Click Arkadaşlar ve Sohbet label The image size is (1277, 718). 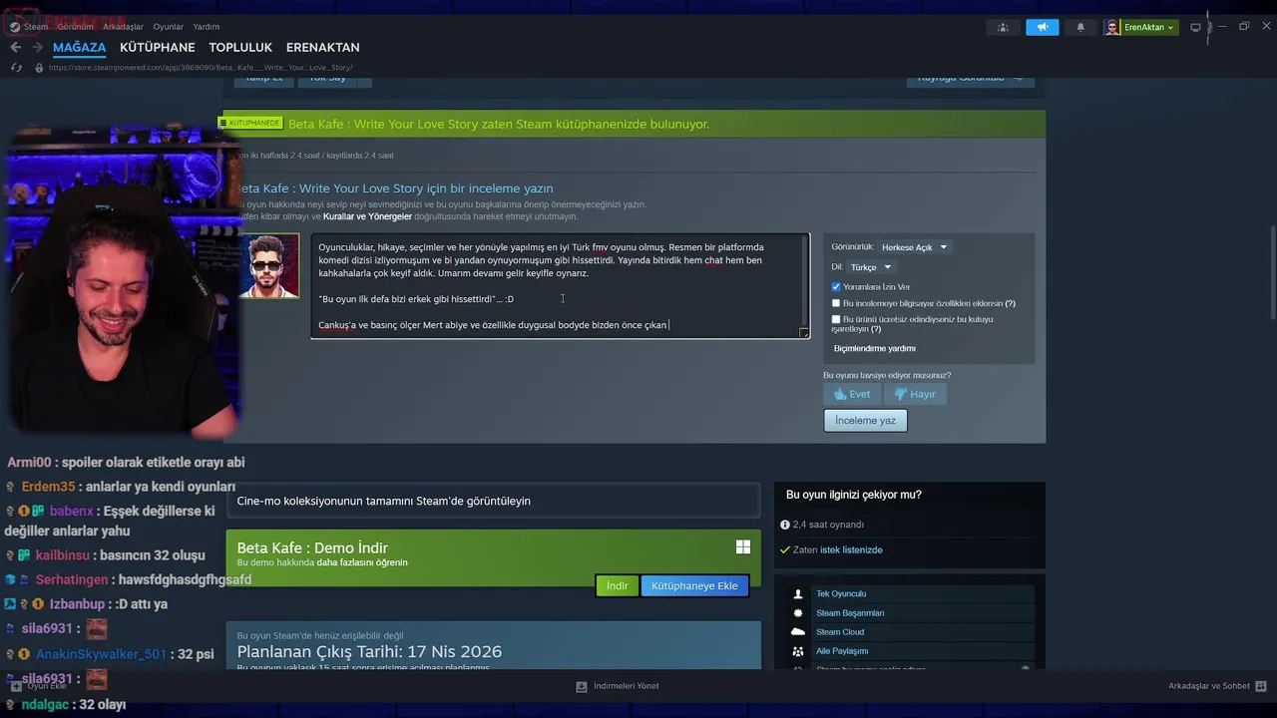(x=1209, y=686)
